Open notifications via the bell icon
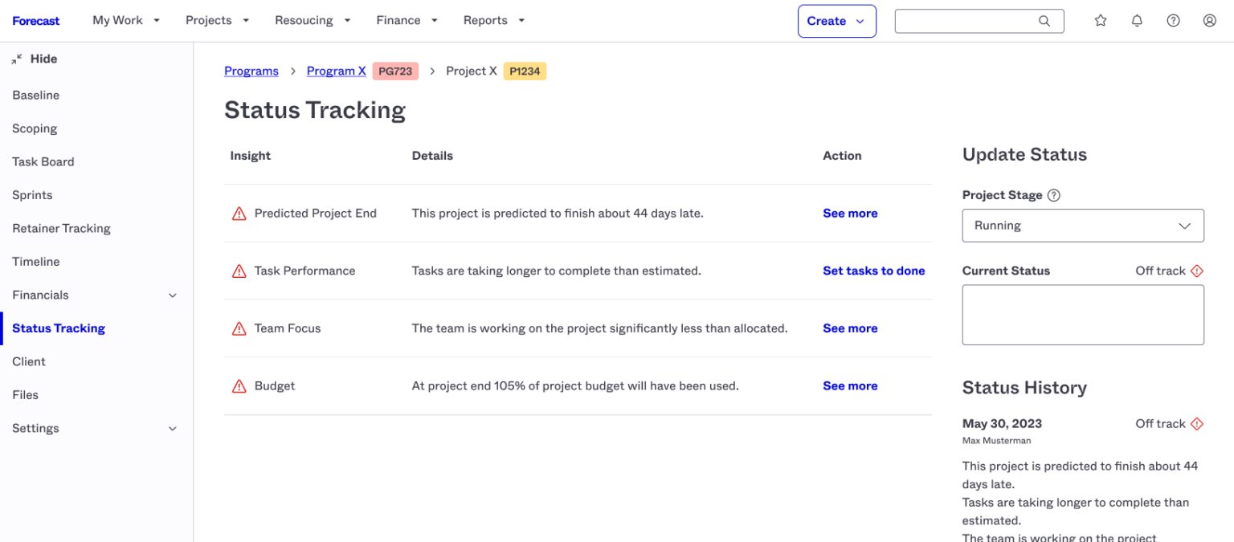 click(1137, 20)
